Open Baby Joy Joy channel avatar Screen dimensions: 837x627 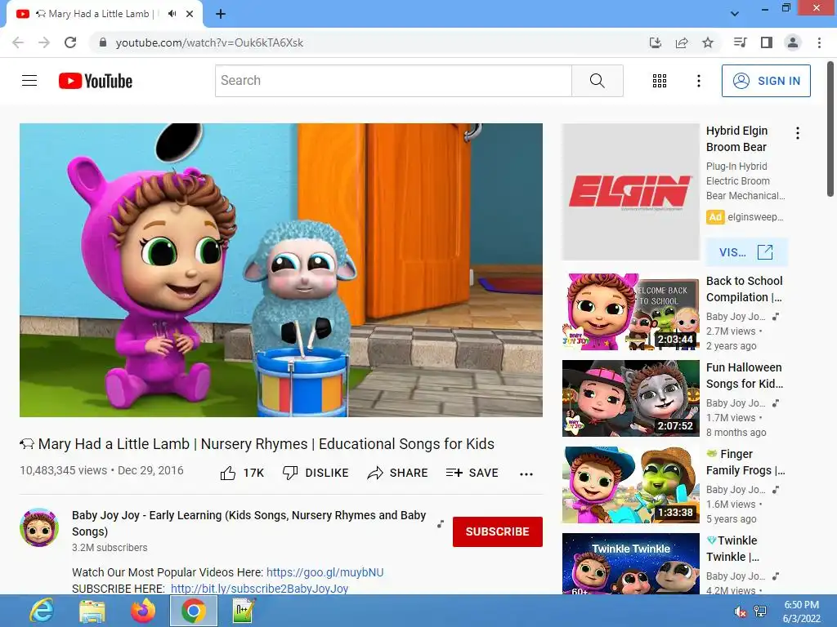click(39, 527)
